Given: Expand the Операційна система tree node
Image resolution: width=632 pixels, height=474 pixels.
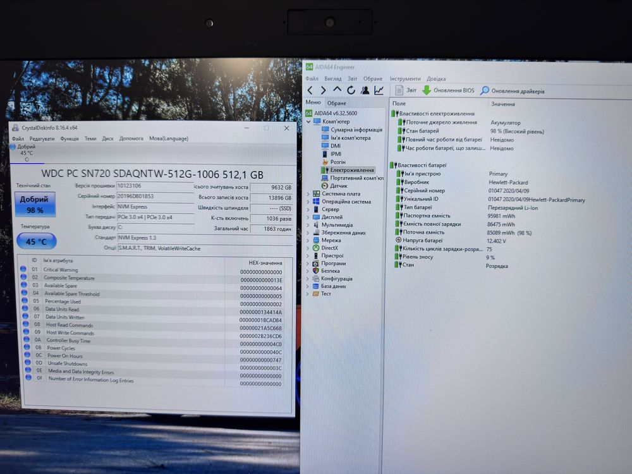Looking at the screenshot, I should click(x=308, y=202).
